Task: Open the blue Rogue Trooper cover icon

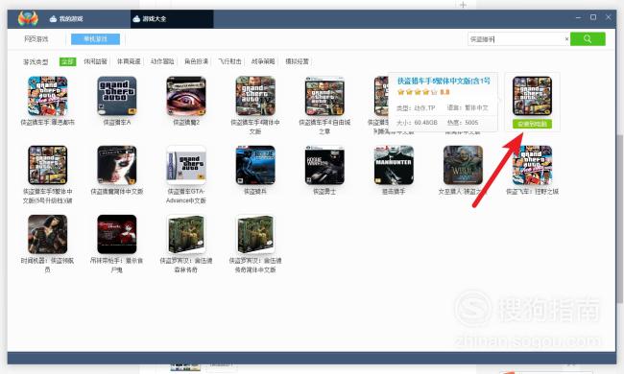Action: (255, 165)
